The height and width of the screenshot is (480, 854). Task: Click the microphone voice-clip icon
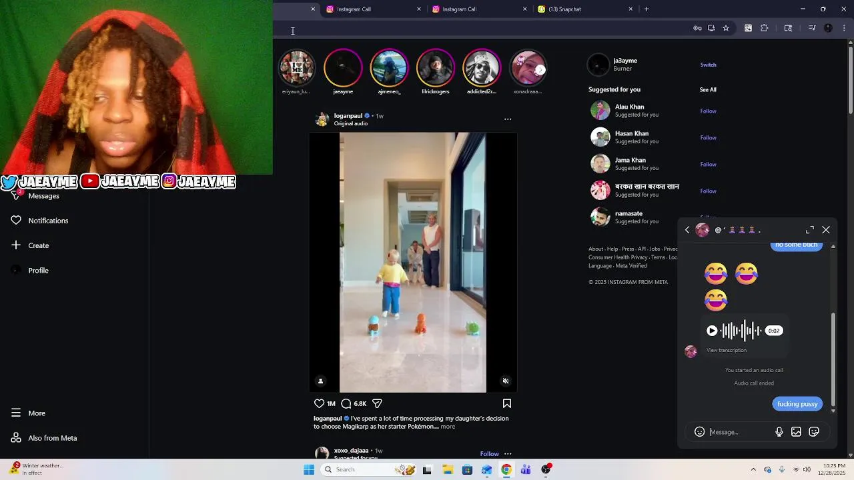[779, 432]
